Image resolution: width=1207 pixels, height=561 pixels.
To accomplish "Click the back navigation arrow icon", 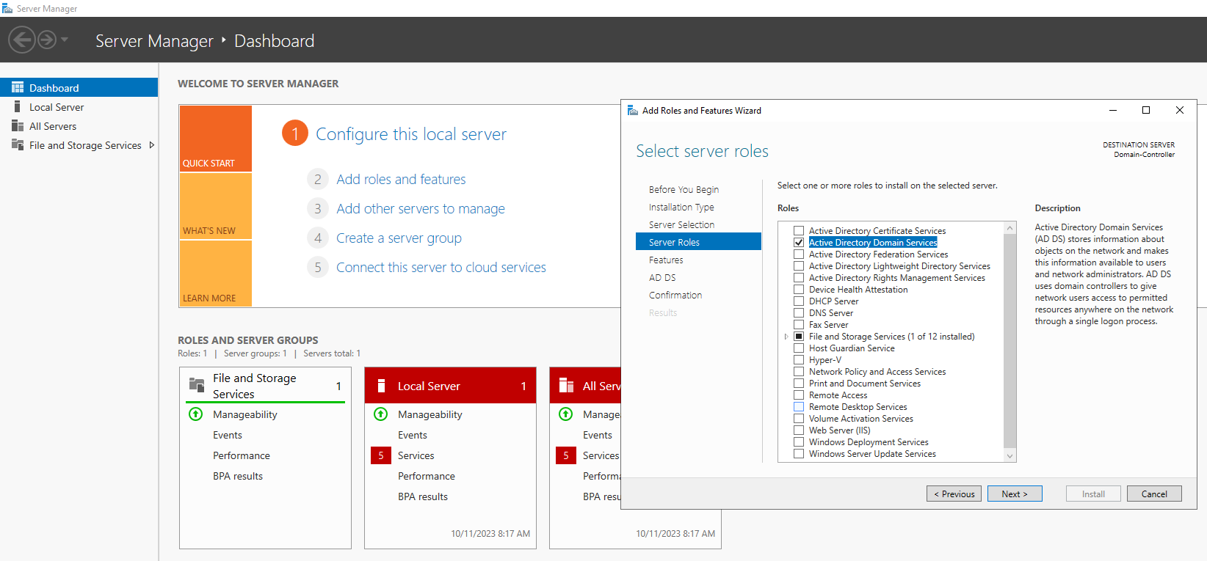I will (22, 40).
